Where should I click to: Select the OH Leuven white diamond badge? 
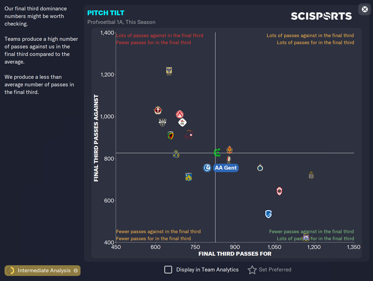[x=182, y=122]
